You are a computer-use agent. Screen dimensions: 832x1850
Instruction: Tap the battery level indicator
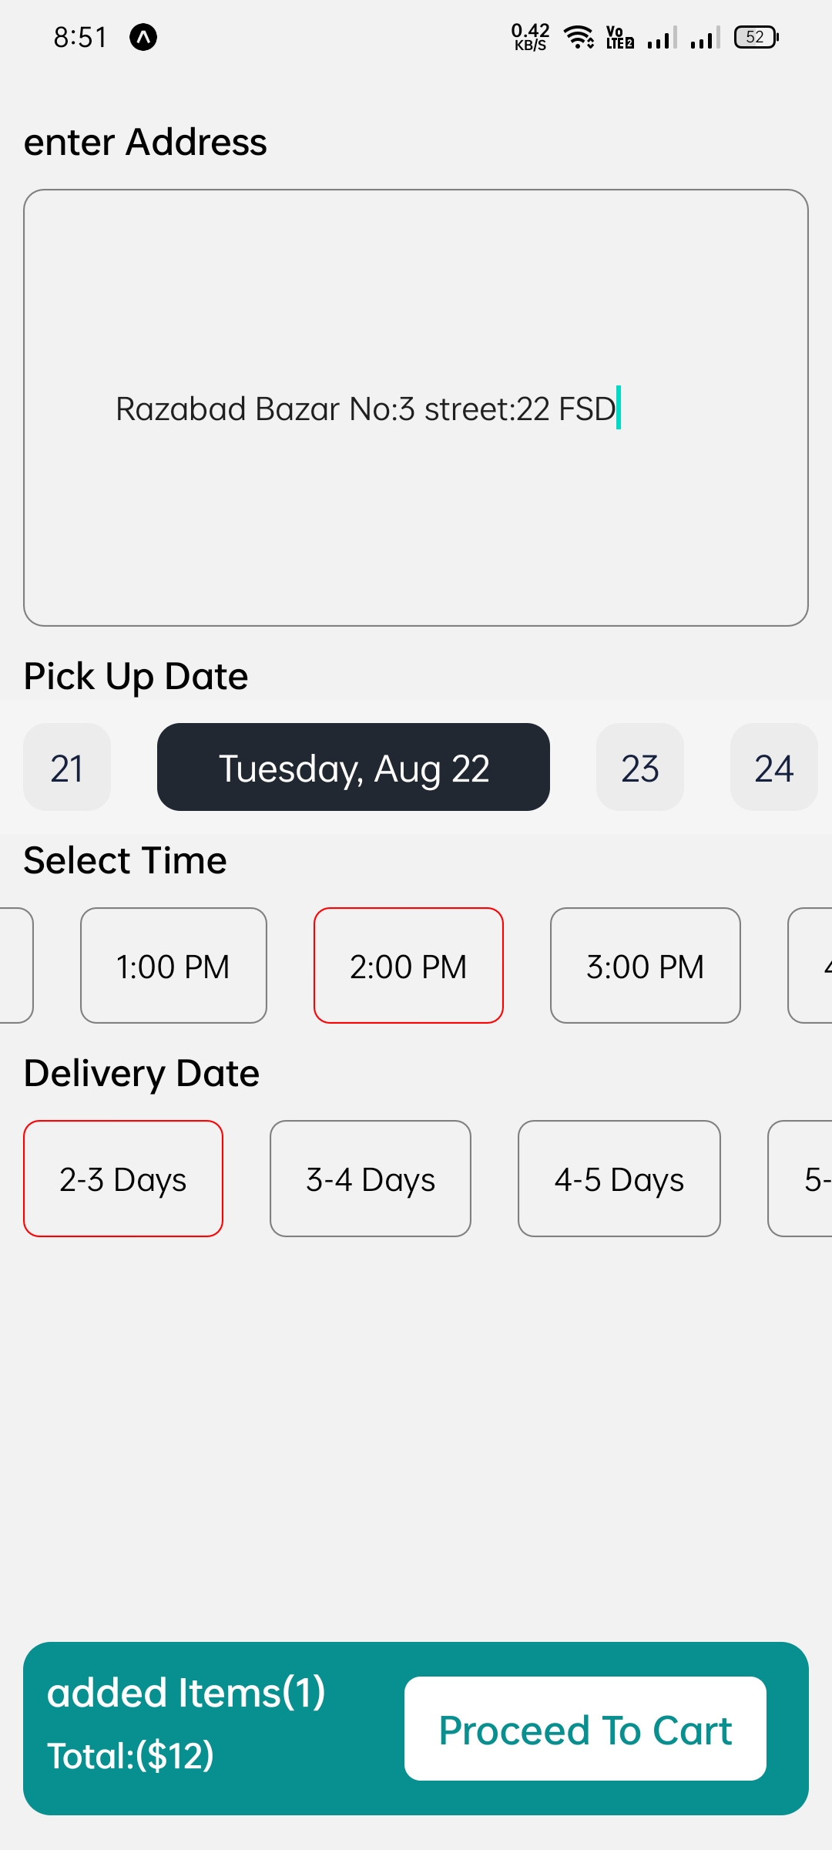(757, 37)
